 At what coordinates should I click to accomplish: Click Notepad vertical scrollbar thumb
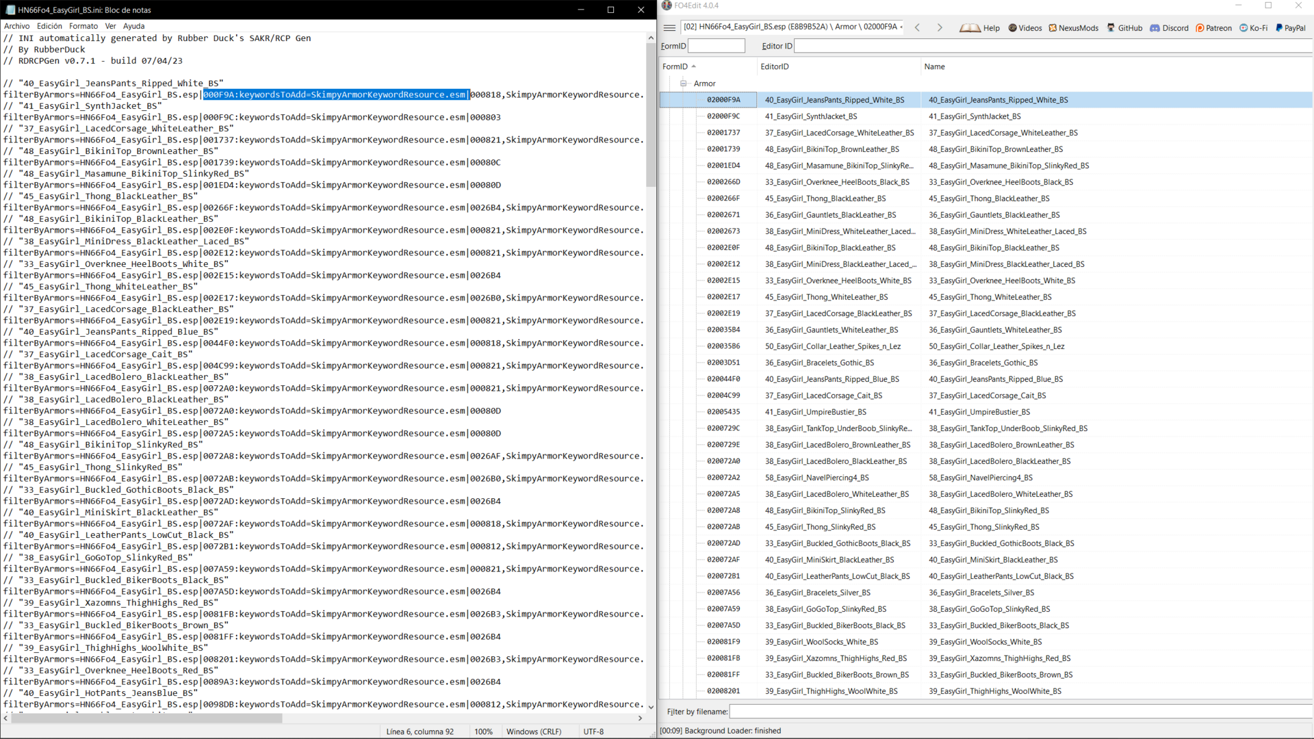651,115
